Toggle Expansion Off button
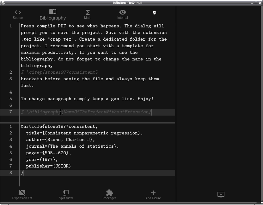The width and height of the screenshot is (263, 205). [22, 195]
